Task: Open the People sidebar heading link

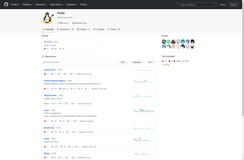Action: 165,36
